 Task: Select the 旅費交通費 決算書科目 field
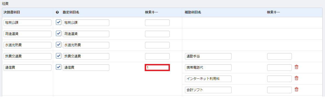28,56
